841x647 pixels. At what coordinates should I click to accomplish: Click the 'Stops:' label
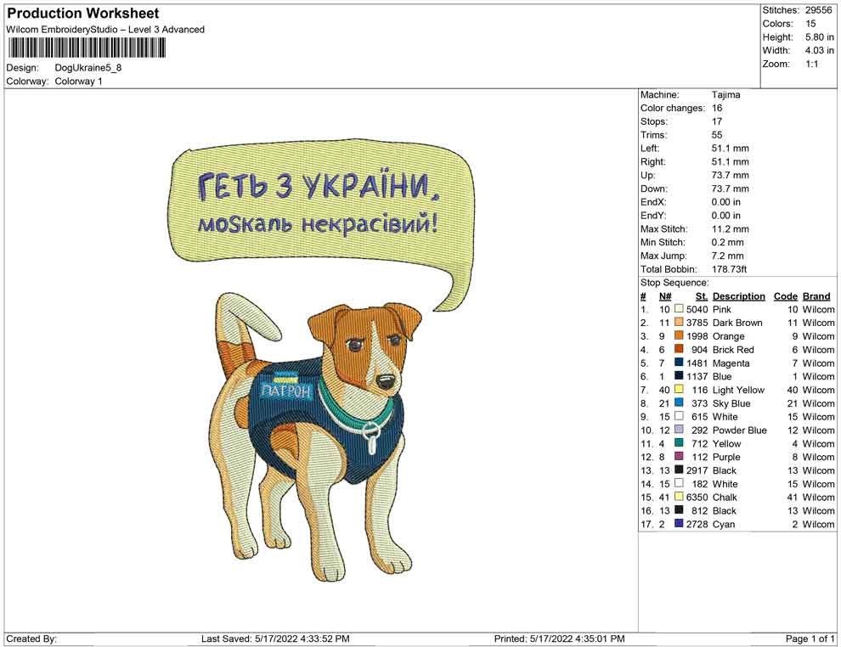pyautogui.click(x=654, y=121)
